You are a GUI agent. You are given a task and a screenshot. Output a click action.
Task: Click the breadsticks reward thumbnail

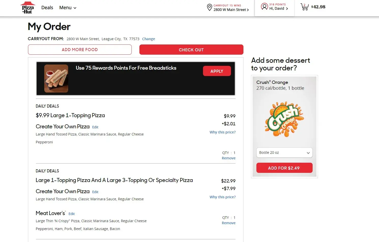tap(56, 79)
